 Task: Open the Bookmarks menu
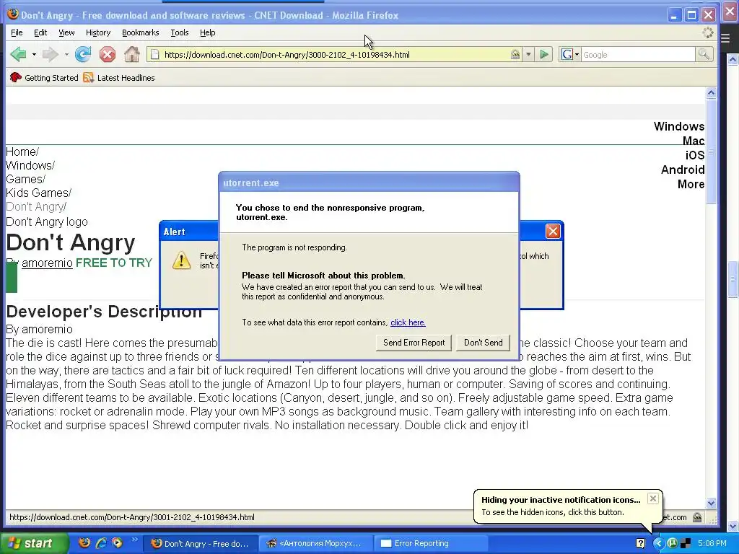click(x=141, y=32)
